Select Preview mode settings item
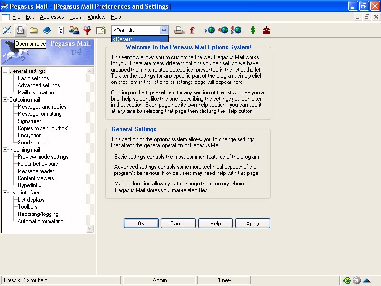This screenshot has height=286, width=381. 43,157
